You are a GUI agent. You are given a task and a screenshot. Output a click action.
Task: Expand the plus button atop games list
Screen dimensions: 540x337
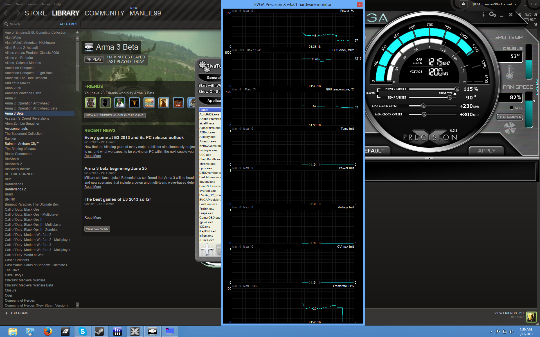[77, 32]
